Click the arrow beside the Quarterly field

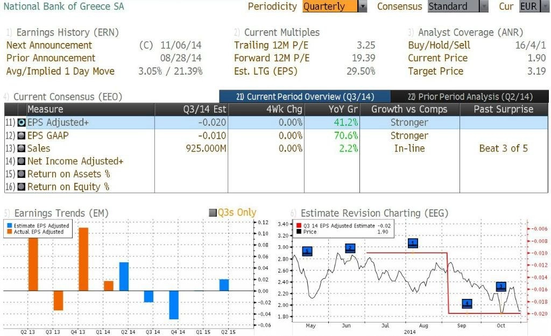pyautogui.click(x=363, y=6)
